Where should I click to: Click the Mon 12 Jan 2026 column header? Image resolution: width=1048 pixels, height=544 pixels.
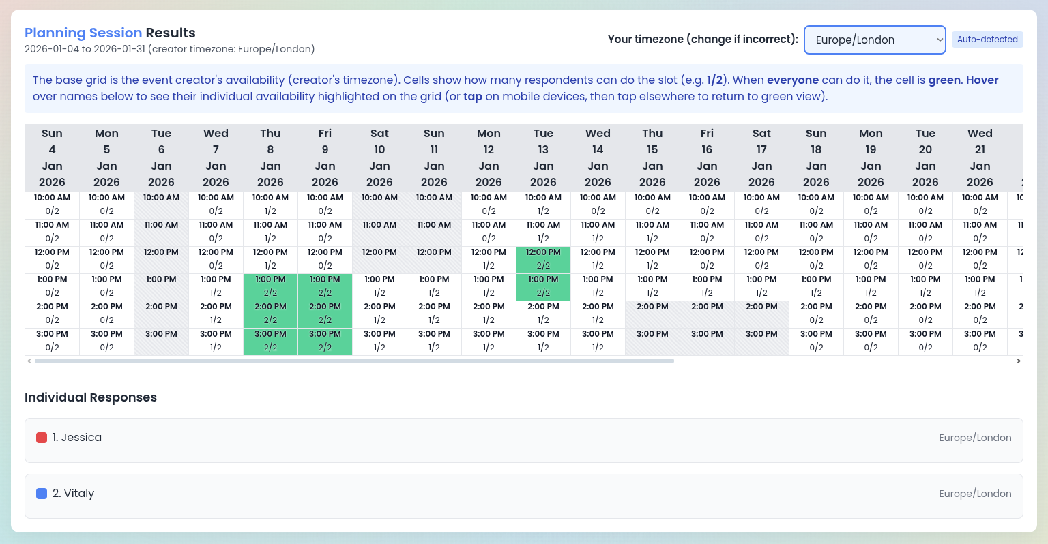point(489,157)
